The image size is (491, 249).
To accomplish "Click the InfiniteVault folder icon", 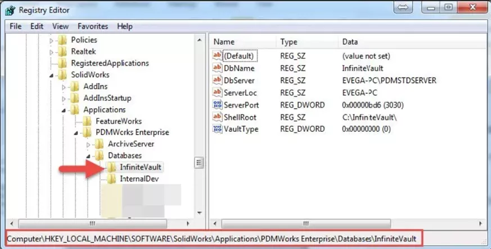I will click(111, 167).
